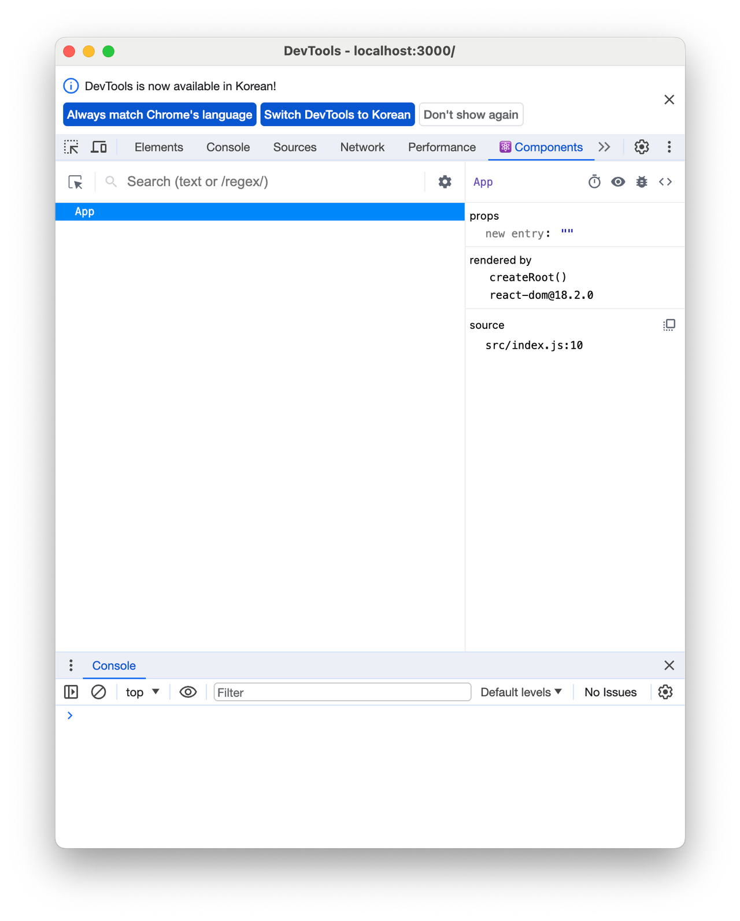Log component data with the bug icon
Screen dimensions: 740x921
tap(642, 182)
